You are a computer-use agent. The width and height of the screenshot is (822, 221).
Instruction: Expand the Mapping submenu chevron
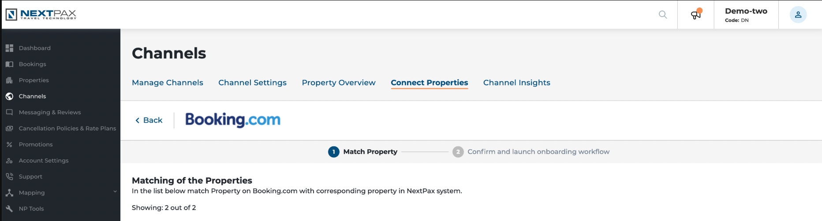point(115,192)
